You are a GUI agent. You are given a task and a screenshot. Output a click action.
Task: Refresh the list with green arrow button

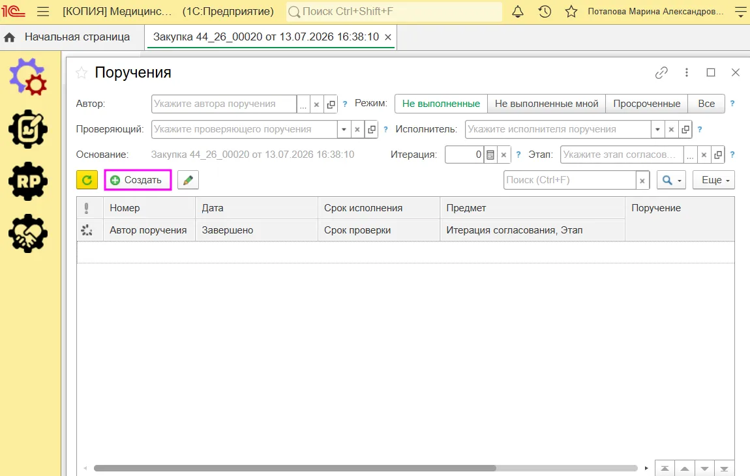tap(87, 180)
